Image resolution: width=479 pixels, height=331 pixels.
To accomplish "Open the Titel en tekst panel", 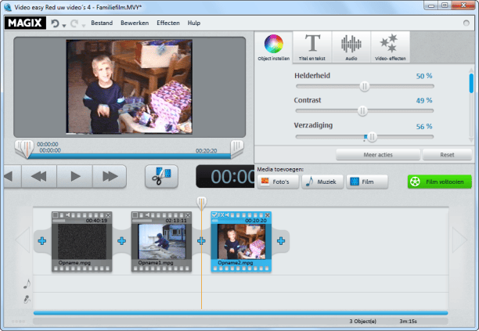I will [312, 47].
